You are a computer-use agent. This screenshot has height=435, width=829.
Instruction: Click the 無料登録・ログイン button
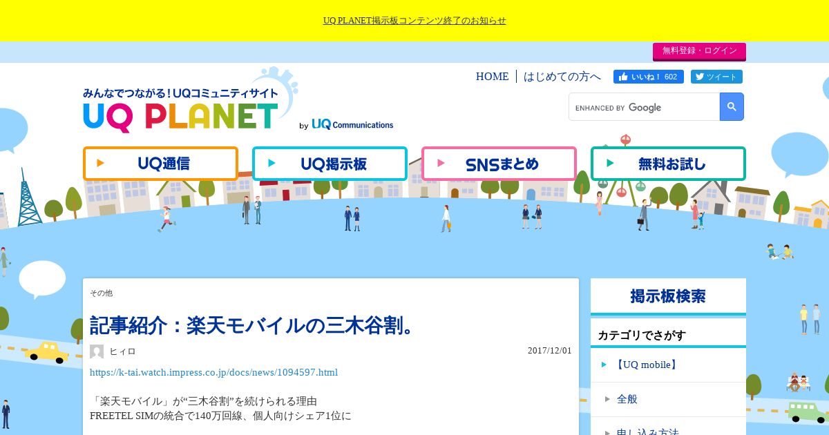[699, 51]
